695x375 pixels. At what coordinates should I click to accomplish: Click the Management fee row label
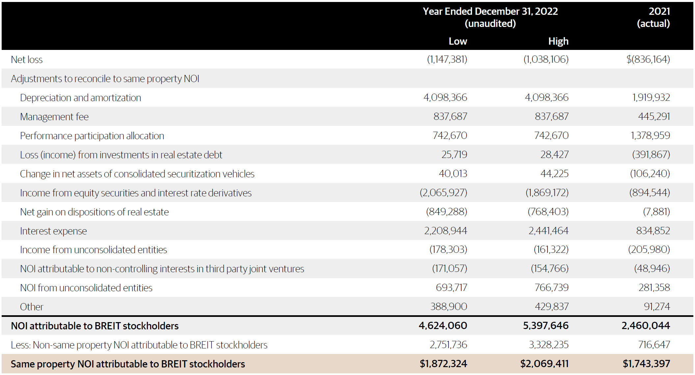(x=54, y=117)
